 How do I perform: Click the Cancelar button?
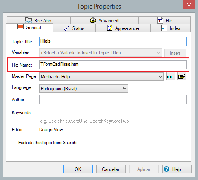[111, 169]
